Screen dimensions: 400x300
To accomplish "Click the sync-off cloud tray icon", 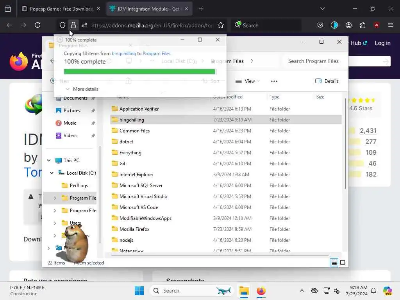I will coord(314,291).
